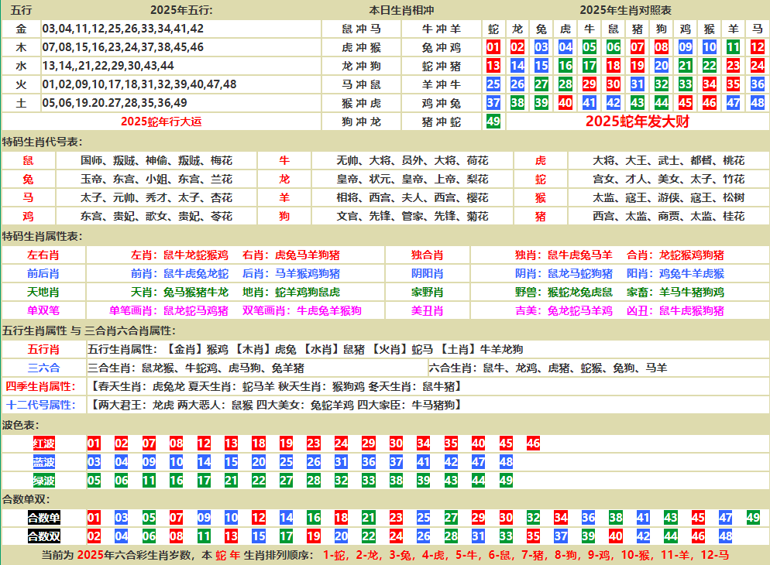Click the 2025蛇年行大运 red text
Image resolution: width=770 pixels, height=565 pixels.
[x=160, y=122]
